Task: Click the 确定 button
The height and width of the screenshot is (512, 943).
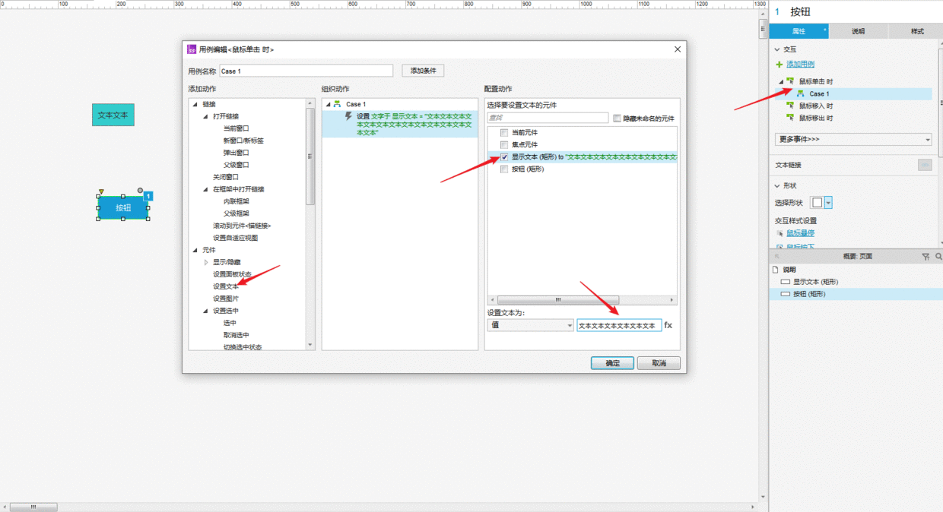Action: (x=612, y=363)
